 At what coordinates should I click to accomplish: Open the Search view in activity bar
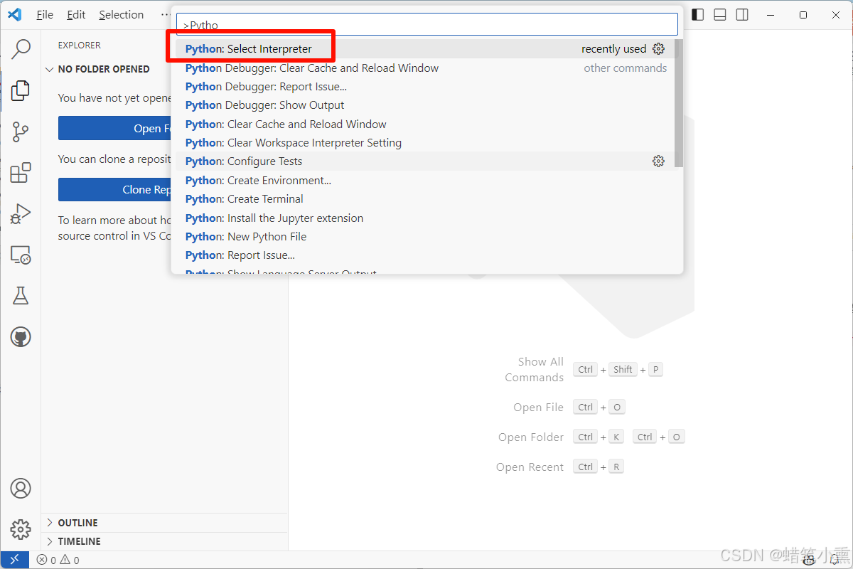[21, 48]
